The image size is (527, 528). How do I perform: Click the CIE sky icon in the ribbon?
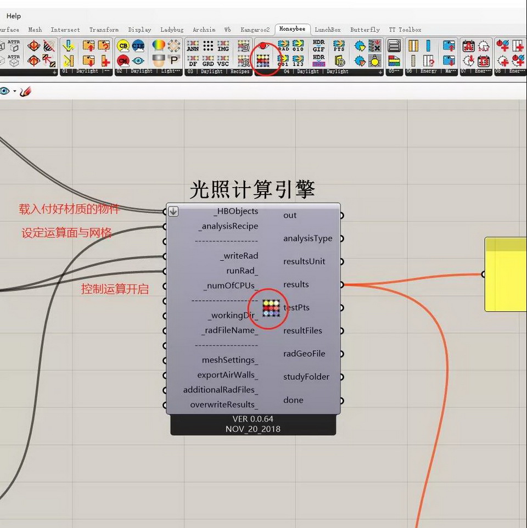pos(138,46)
